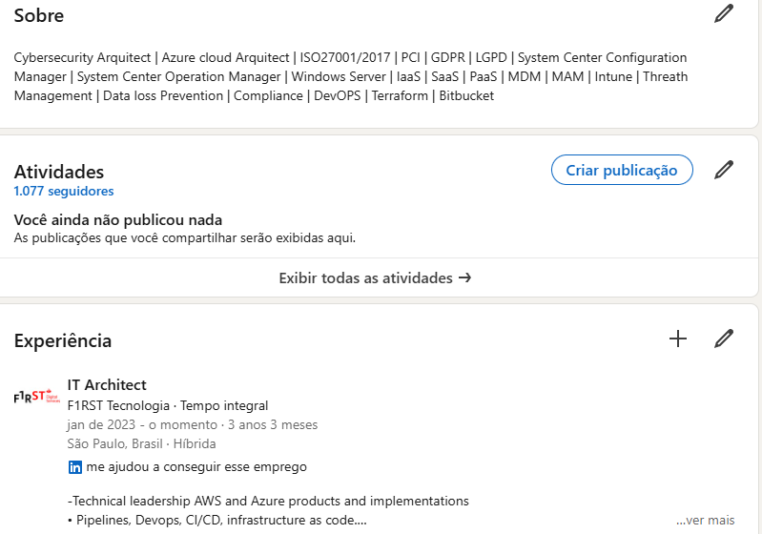
Task: Open Experiência edit pencil icon
Action: [x=724, y=339]
